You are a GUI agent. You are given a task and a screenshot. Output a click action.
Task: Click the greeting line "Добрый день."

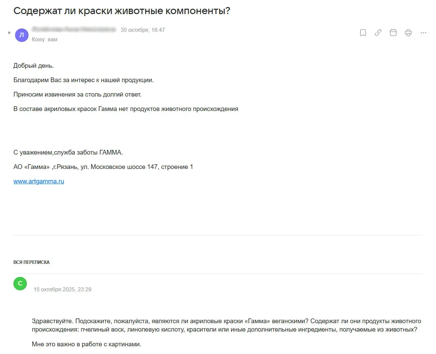[34, 66]
